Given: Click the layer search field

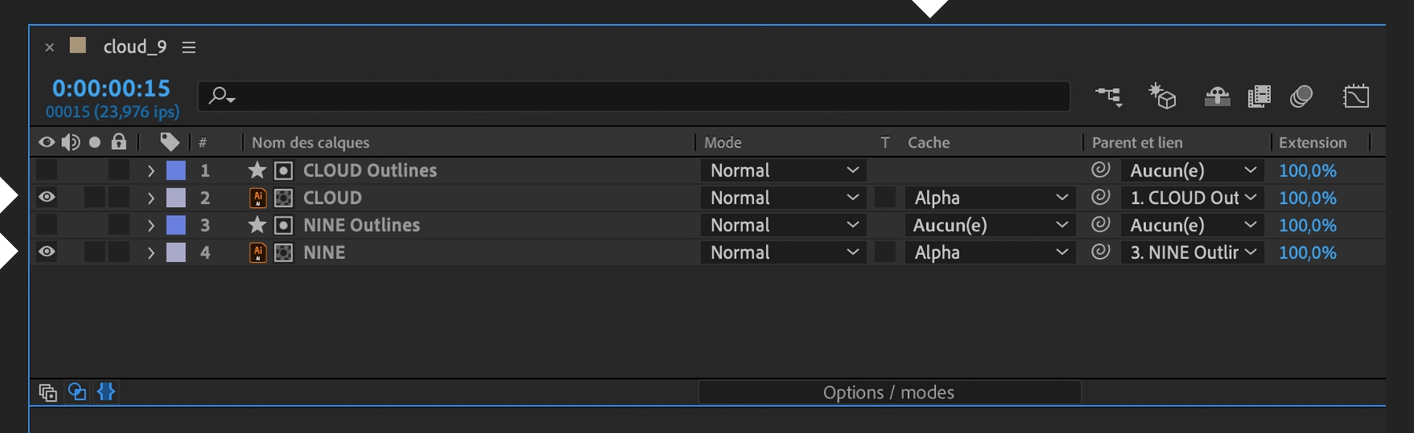Looking at the screenshot, I should click(644, 96).
